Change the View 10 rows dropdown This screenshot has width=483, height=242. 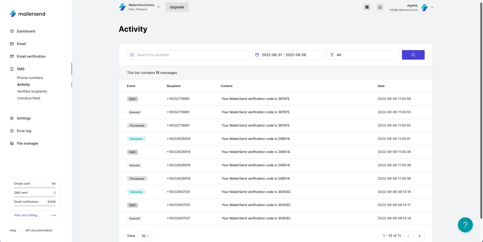coord(145,236)
